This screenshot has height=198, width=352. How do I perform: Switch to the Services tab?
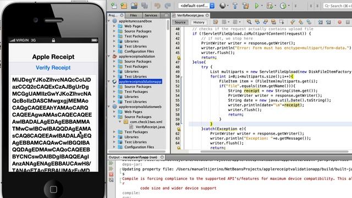(x=151, y=15)
